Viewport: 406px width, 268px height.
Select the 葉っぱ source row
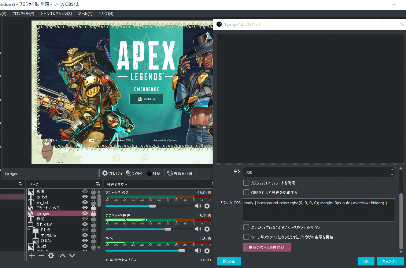coord(62,246)
